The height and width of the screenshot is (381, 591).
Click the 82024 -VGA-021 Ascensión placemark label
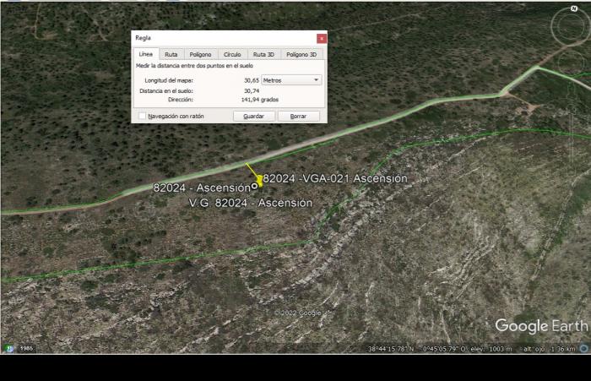[335, 178]
